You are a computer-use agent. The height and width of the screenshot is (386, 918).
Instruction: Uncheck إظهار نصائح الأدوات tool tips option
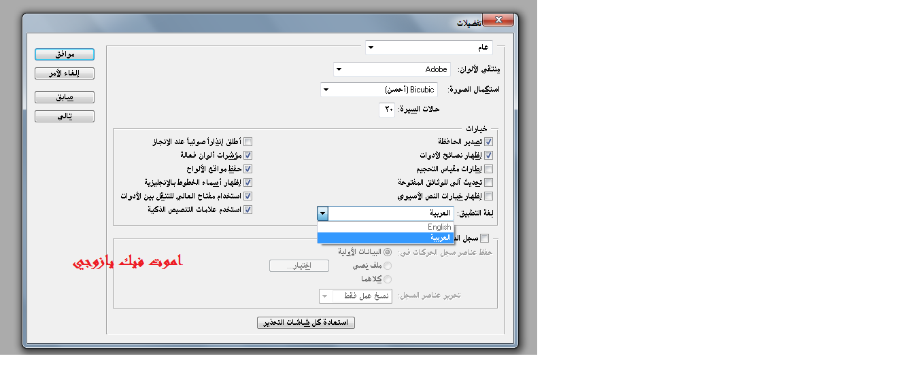[x=488, y=156]
